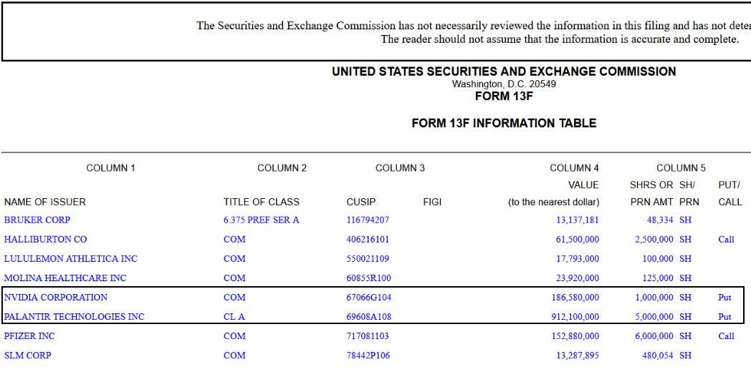The image size is (751, 377).
Task: Click the 6.375 PREF SER A class
Action: (x=262, y=220)
